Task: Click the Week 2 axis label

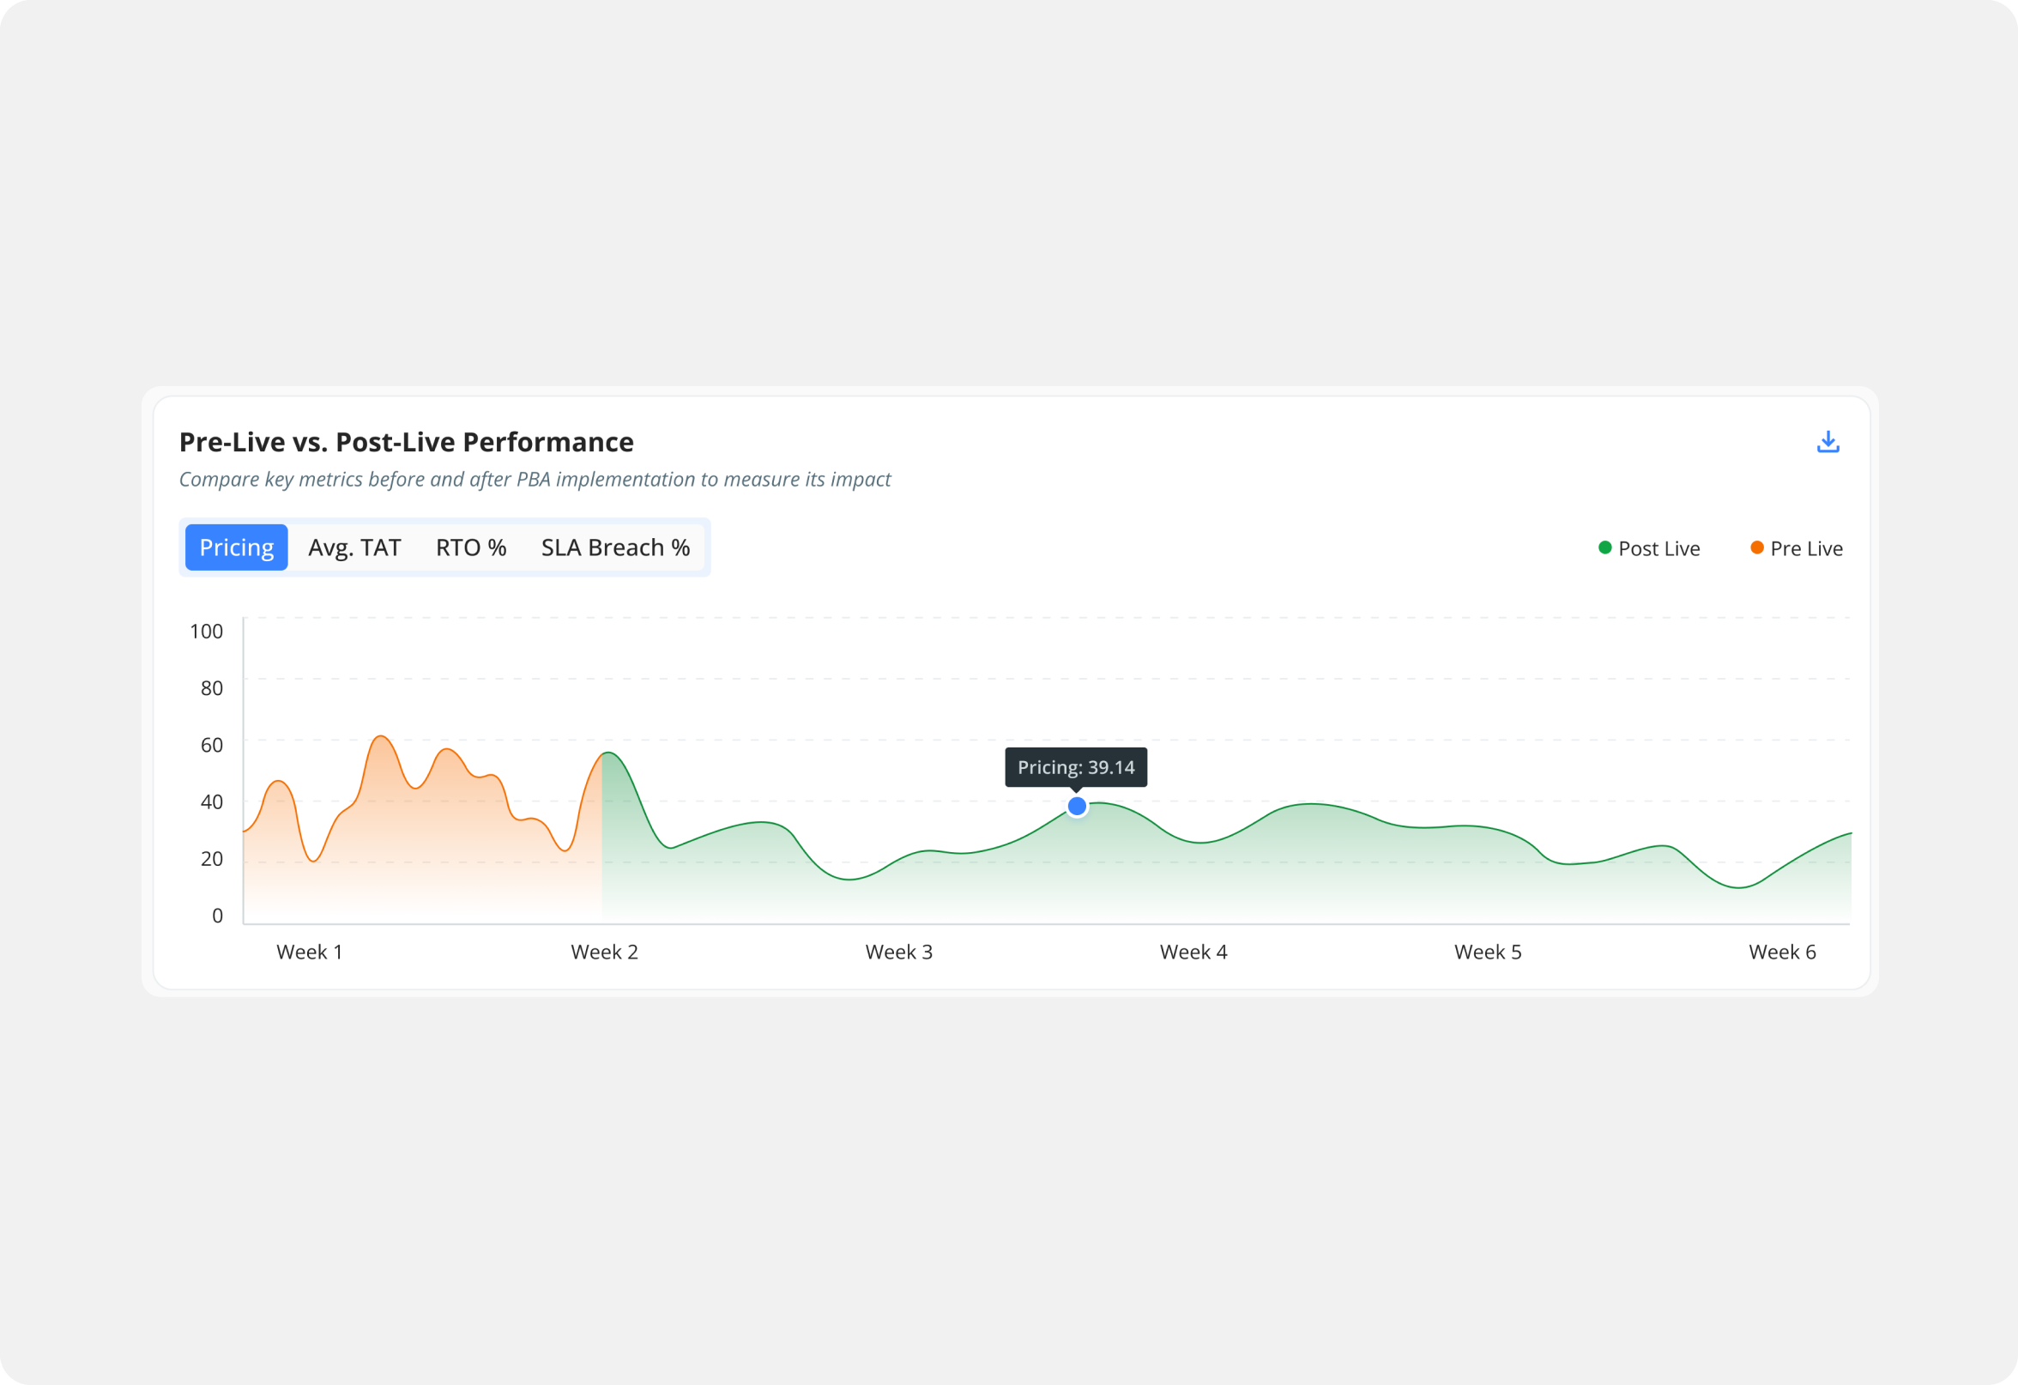Action: (x=604, y=952)
